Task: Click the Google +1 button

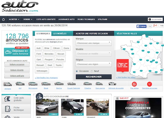Action: click(155, 26)
